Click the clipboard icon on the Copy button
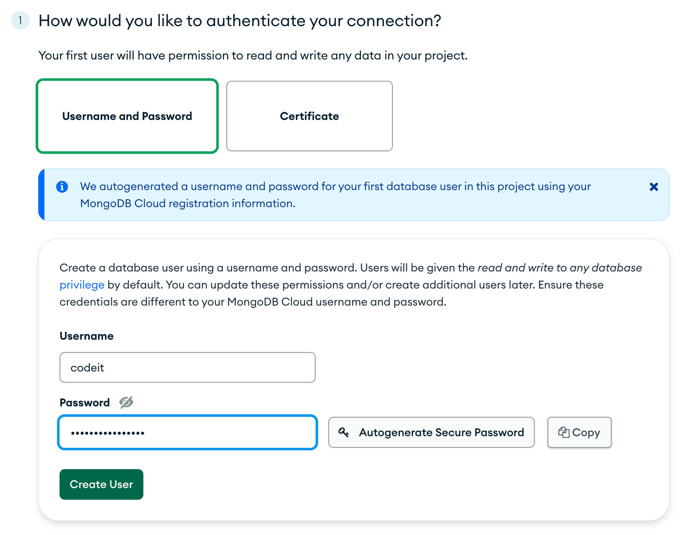Viewport: 682px width, 535px height. click(x=563, y=432)
